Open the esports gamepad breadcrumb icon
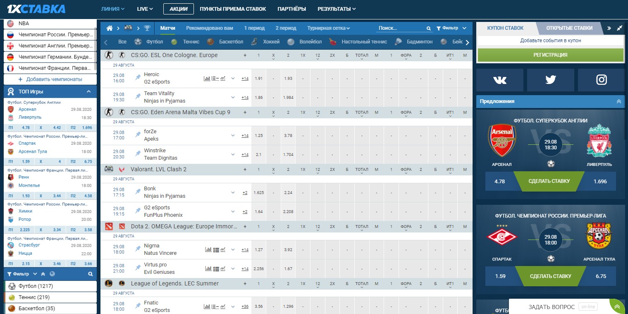This screenshot has width=628, height=314. [x=128, y=28]
